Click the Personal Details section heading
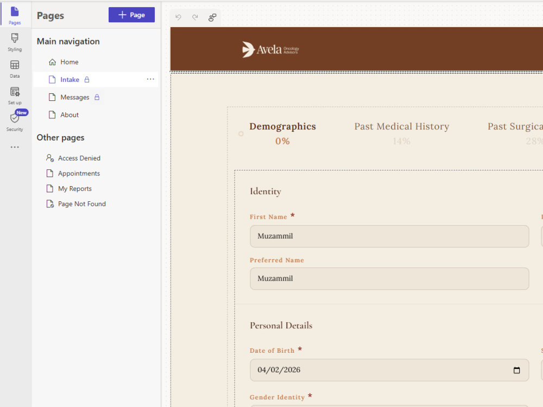The width and height of the screenshot is (543, 407). click(x=281, y=325)
